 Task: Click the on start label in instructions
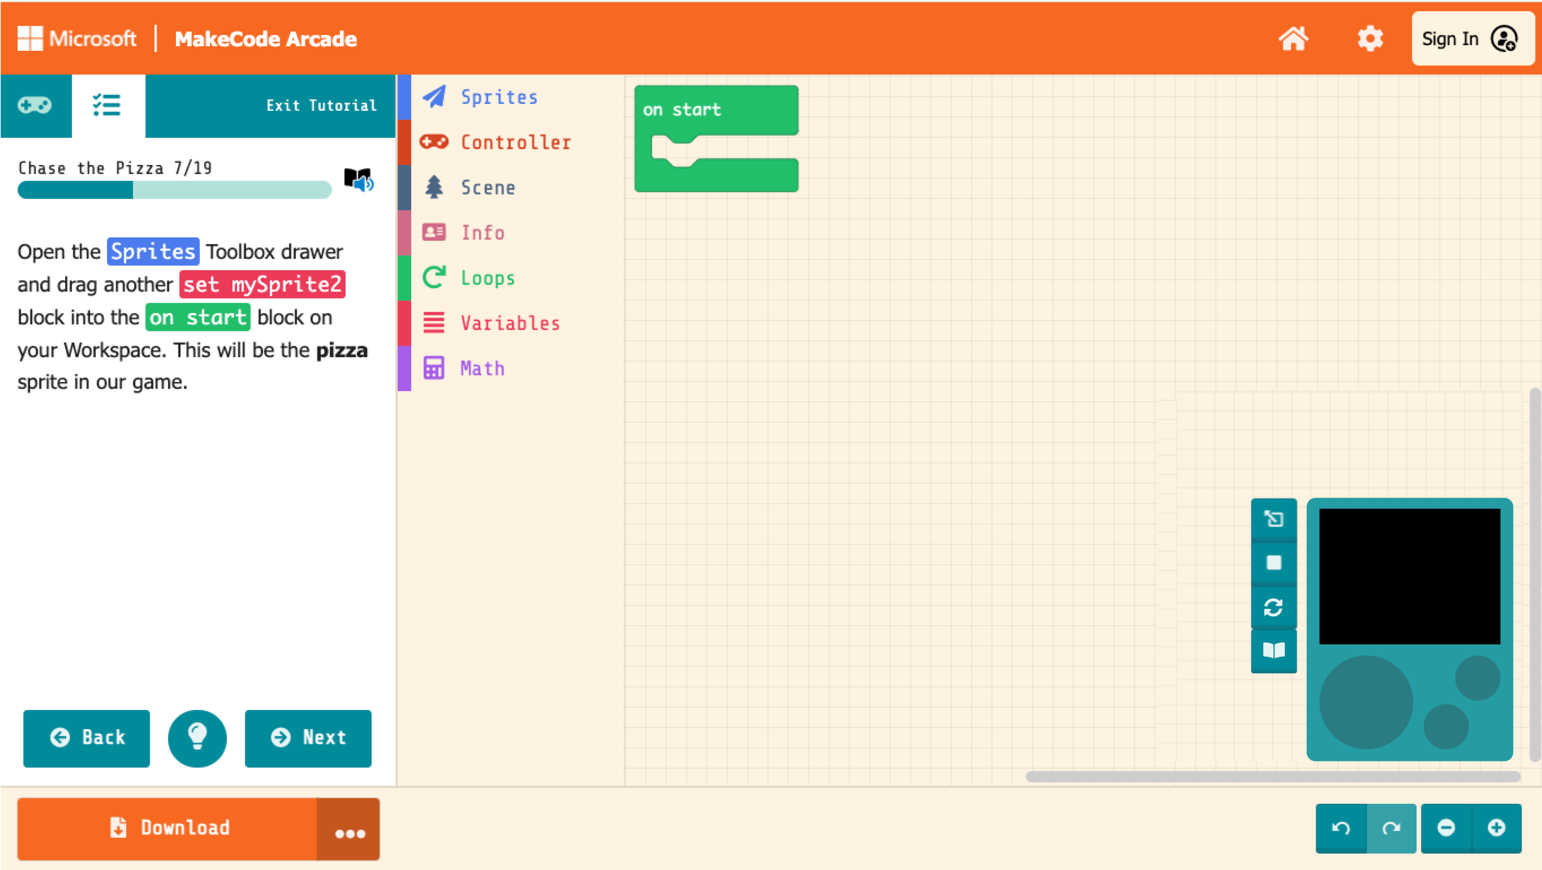[197, 317]
